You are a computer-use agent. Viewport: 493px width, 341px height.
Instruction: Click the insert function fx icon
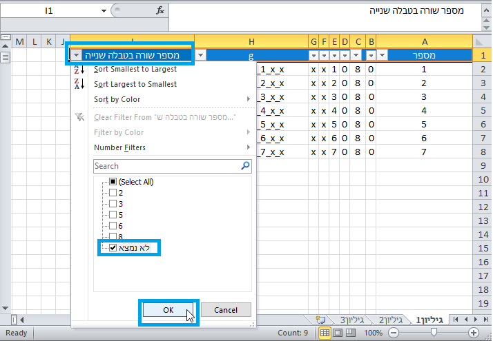[160, 11]
